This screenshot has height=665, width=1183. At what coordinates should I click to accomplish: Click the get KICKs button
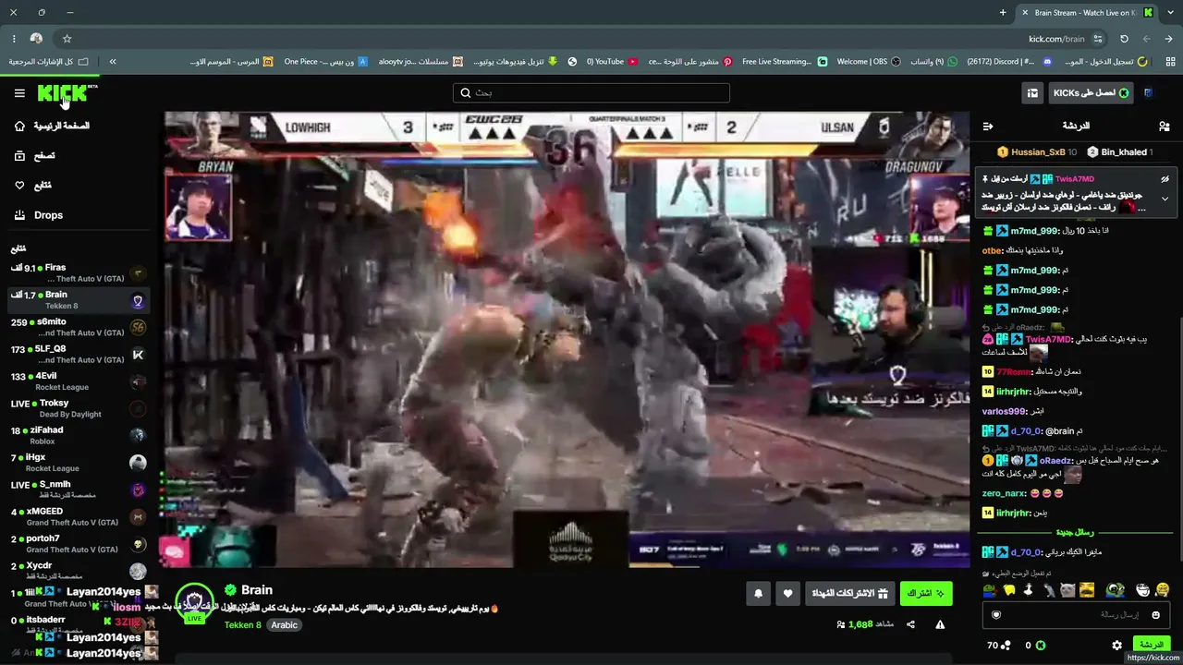(x=1091, y=93)
